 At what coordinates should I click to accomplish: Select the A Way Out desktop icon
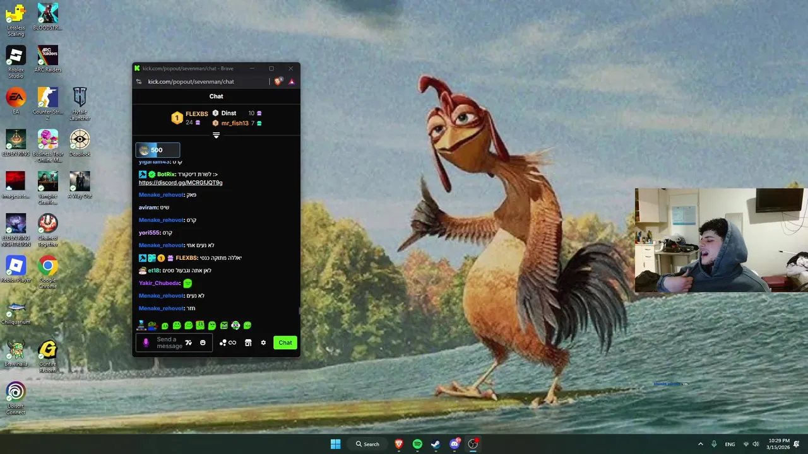click(x=80, y=185)
